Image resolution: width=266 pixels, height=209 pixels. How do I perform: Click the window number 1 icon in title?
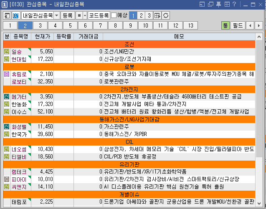tap(5, 5)
